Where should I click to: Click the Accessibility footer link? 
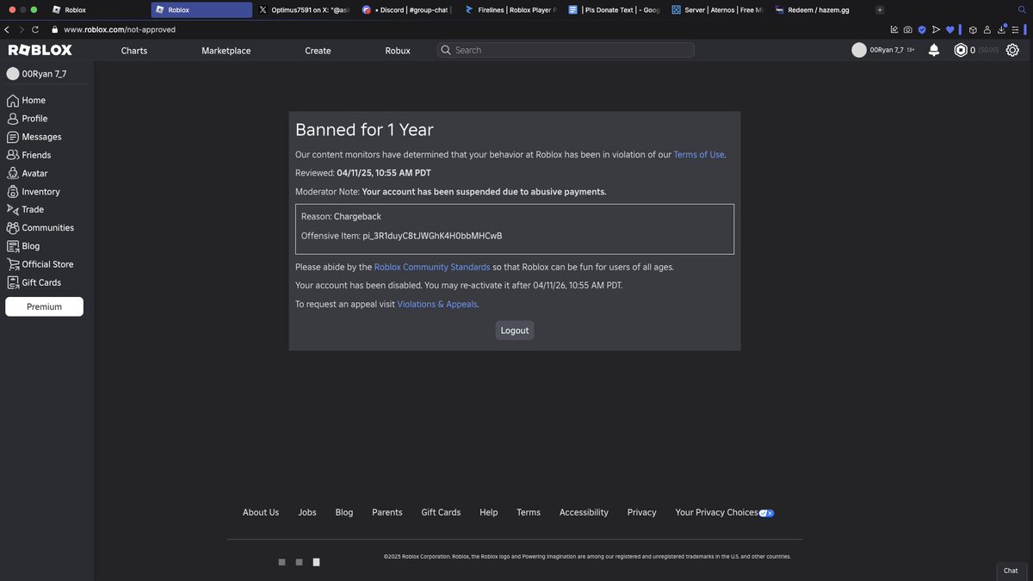pos(584,512)
